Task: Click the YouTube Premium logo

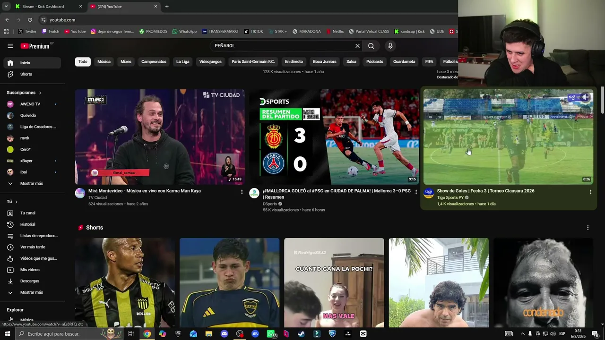Action: coord(35,46)
